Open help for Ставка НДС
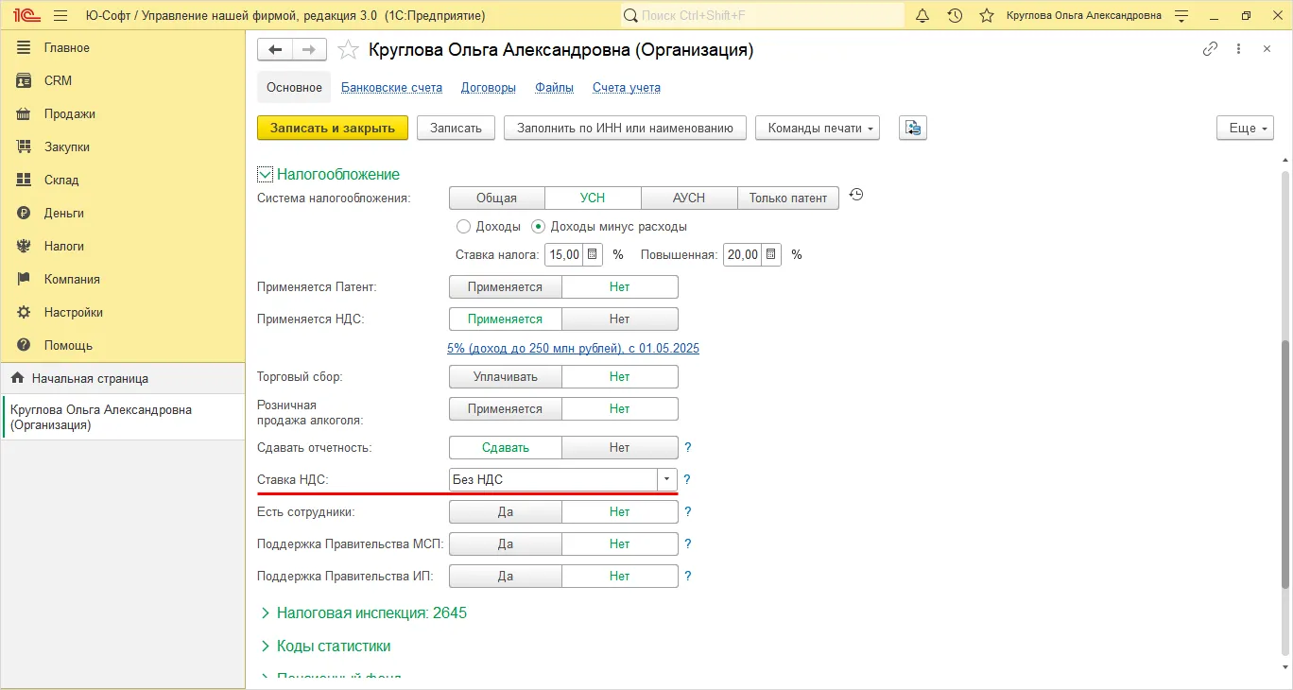Image resolution: width=1293 pixels, height=690 pixels. point(688,479)
